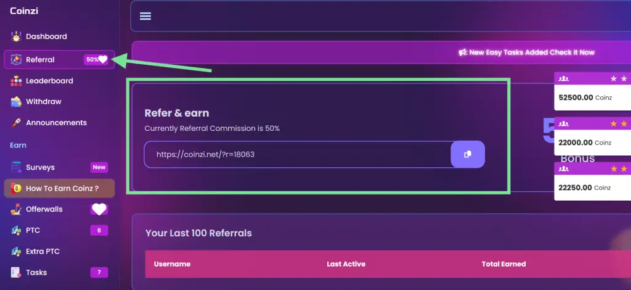
Task: Open the Tasks menu item
Action: [x=36, y=272]
